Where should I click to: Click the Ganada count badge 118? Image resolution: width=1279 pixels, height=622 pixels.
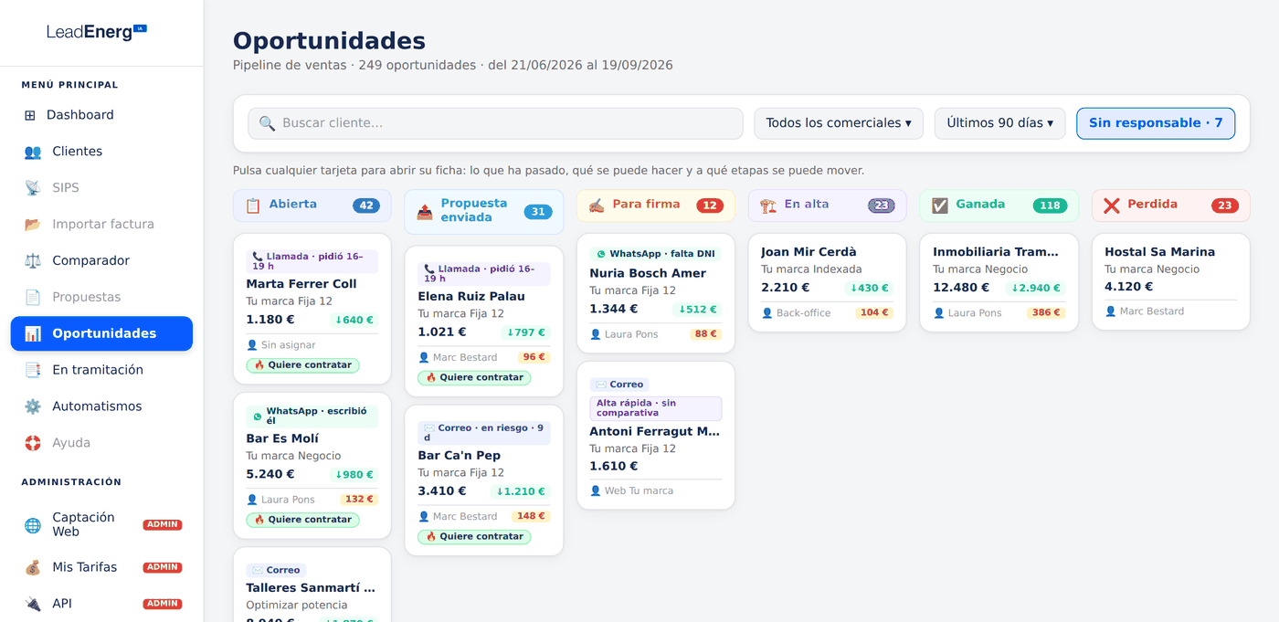click(x=1050, y=206)
